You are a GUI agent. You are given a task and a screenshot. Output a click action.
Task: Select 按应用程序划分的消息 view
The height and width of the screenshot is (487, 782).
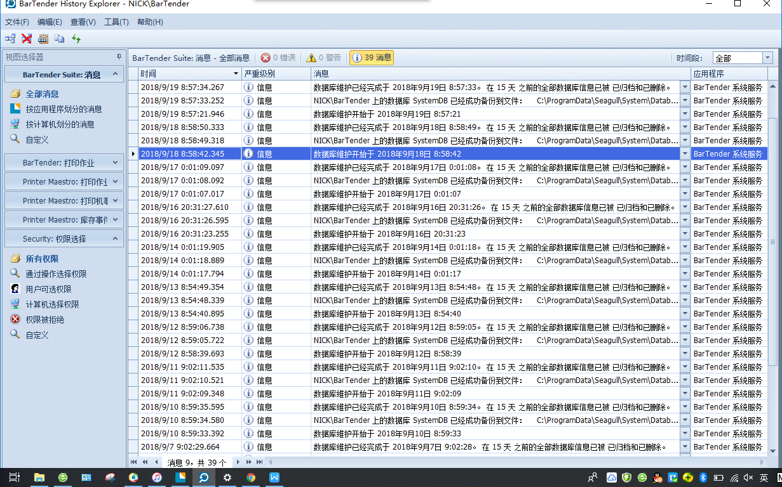[x=64, y=109]
